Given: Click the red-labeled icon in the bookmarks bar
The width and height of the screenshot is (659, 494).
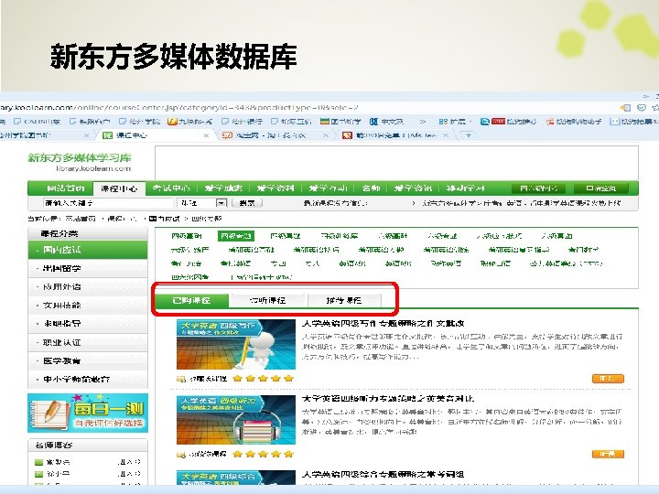Looking at the screenshot, I should (x=498, y=122).
